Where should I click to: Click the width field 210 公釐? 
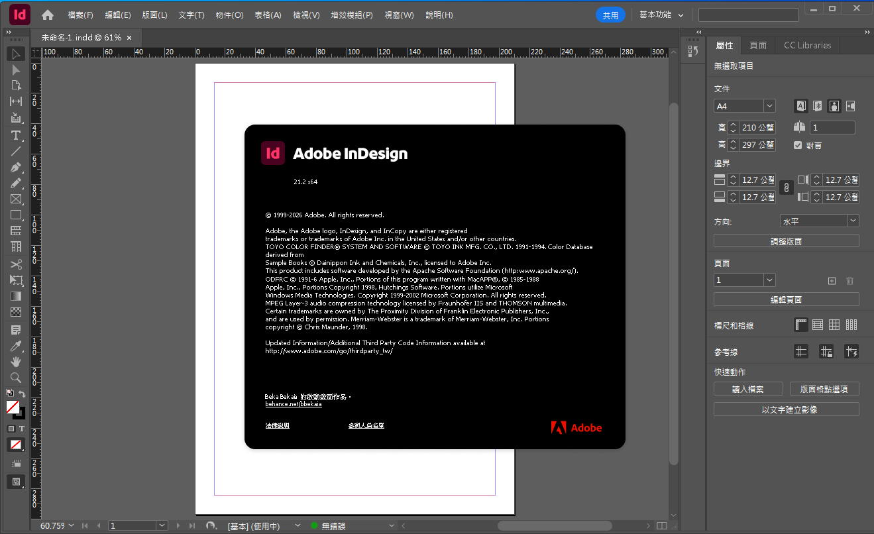click(x=758, y=127)
